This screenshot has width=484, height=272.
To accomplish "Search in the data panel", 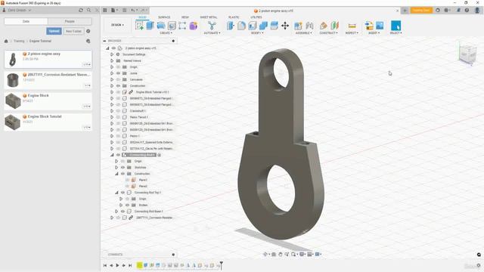I will 89,10.
